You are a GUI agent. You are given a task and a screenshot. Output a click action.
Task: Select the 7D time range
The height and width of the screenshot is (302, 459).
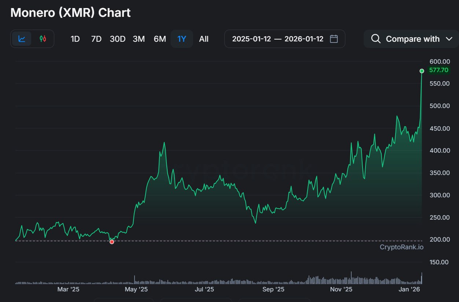pos(96,39)
